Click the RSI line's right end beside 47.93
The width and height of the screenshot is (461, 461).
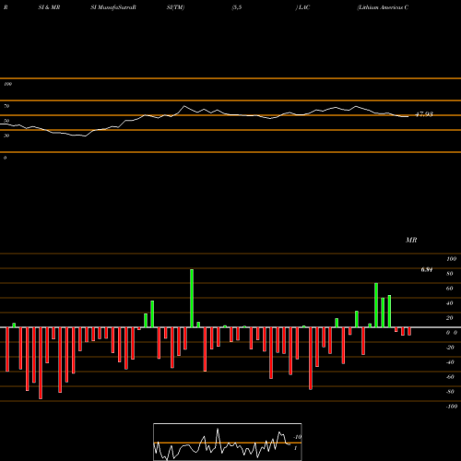pos(408,116)
